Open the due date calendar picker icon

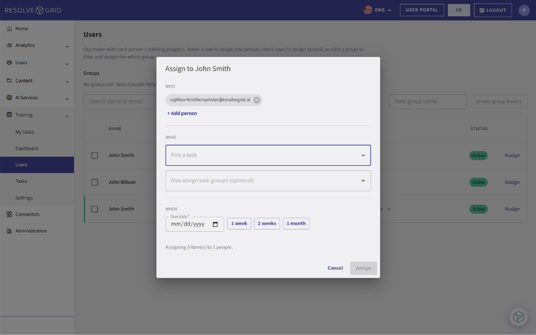click(x=215, y=224)
